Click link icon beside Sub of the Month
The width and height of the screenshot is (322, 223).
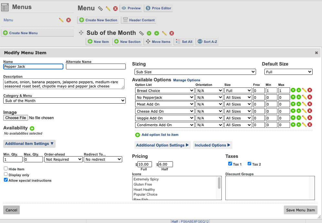[141, 33]
